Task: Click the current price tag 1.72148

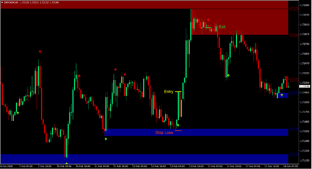Action: click(305, 86)
